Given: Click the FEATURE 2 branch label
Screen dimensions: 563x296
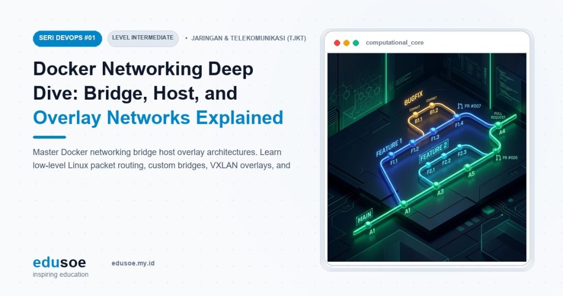Looking at the screenshot, I should coord(434,151).
